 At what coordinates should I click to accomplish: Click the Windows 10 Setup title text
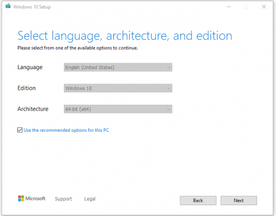click(x=32, y=7)
